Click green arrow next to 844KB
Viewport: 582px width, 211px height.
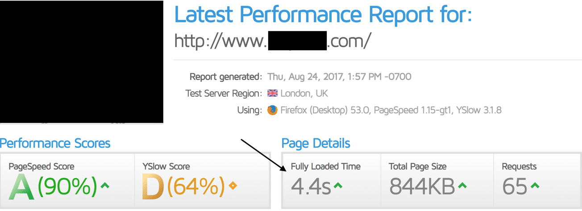click(462, 185)
